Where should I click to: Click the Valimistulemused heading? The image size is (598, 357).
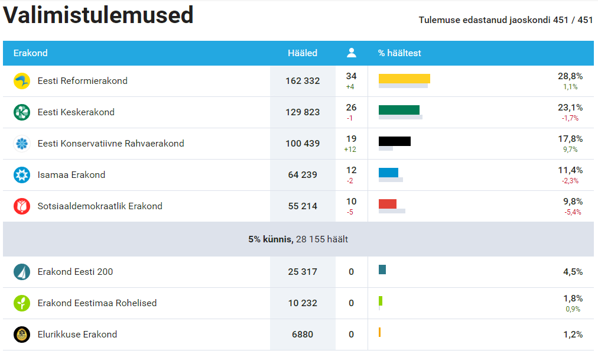pos(99,15)
